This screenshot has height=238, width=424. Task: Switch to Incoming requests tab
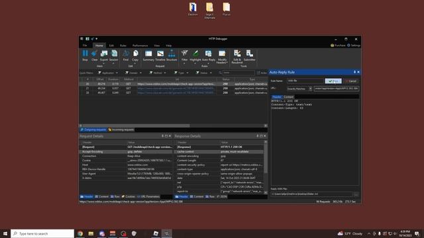pyautogui.click(x=121, y=130)
